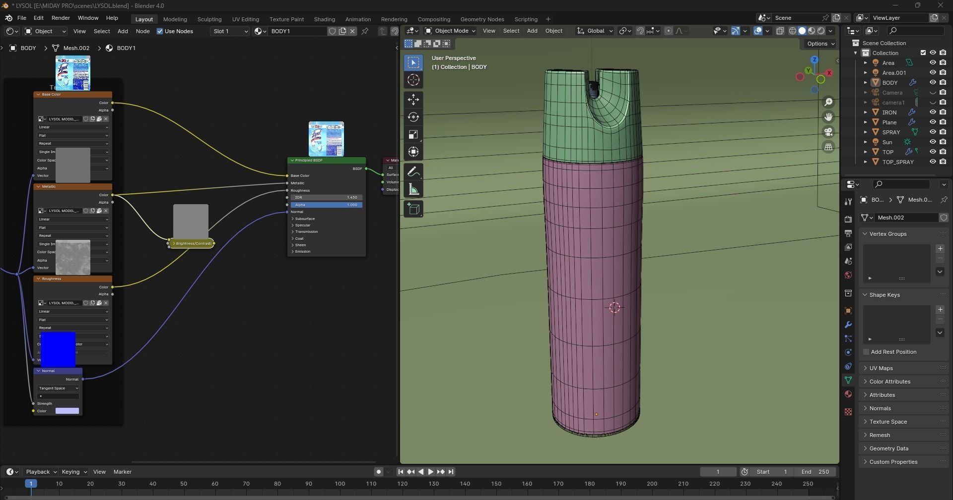Screen dimensions: 953x500
Task: Click the pan view hand icon
Action: [x=828, y=117]
